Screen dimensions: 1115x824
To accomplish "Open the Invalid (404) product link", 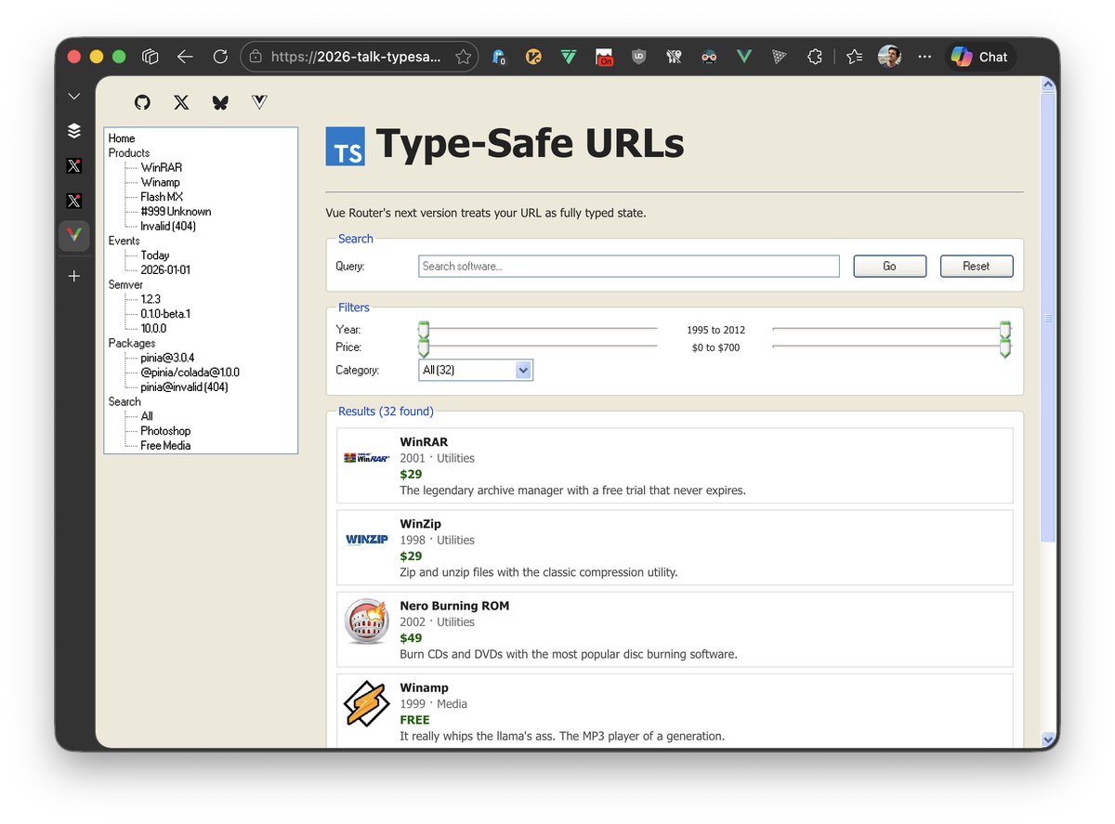I will (168, 226).
